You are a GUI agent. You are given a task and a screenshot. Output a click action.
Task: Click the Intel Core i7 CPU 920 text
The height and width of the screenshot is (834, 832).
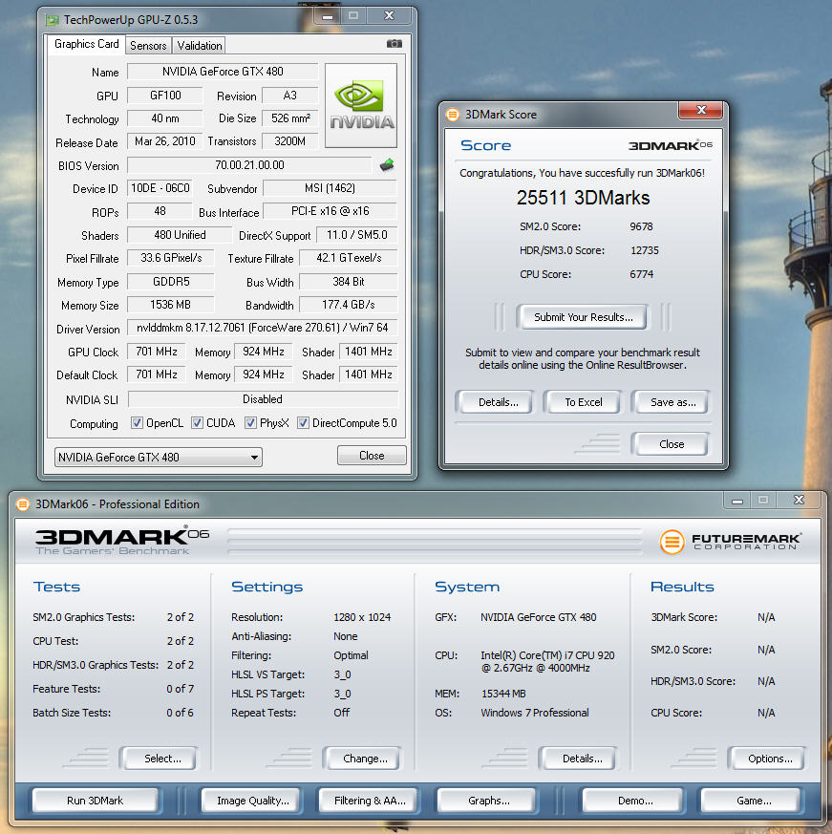(x=547, y=662)
